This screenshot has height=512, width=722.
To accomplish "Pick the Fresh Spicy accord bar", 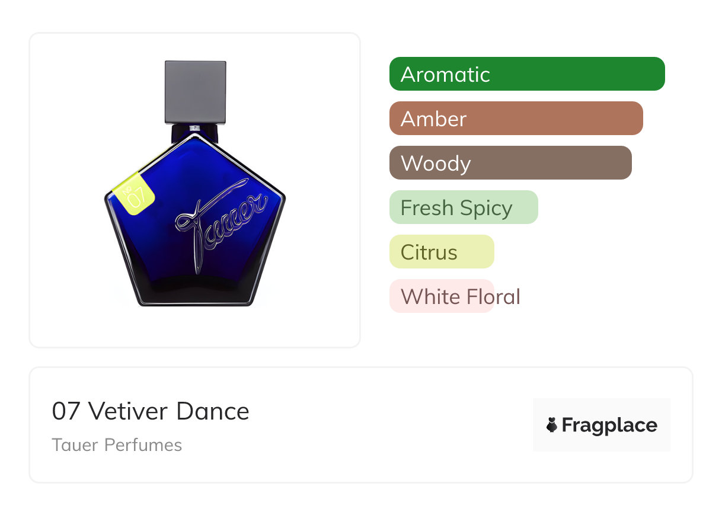I will tap(463, 207).
